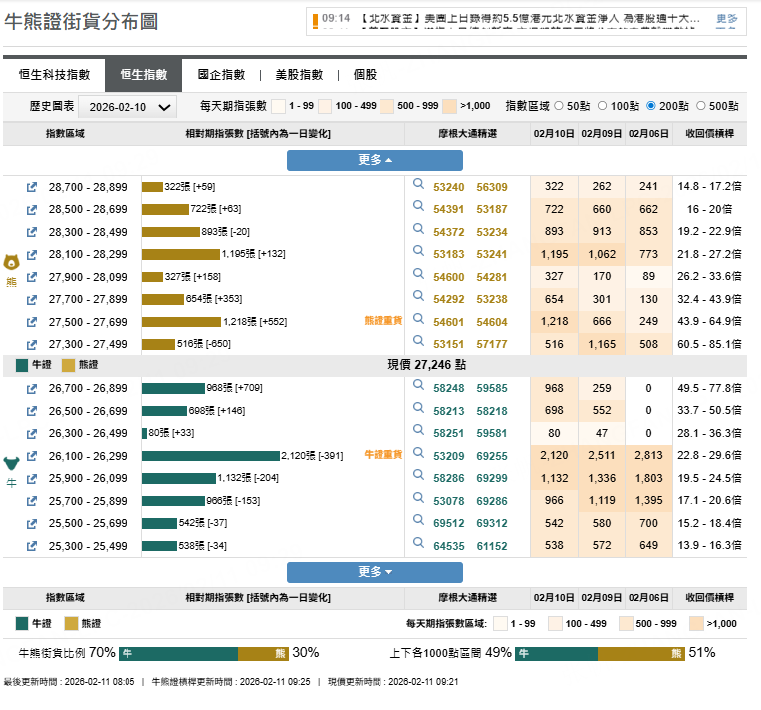Open external link icon for 28,700 - 28,899 range
The width and height of the screenshot is (761, 710).
(x=32, y=187)
